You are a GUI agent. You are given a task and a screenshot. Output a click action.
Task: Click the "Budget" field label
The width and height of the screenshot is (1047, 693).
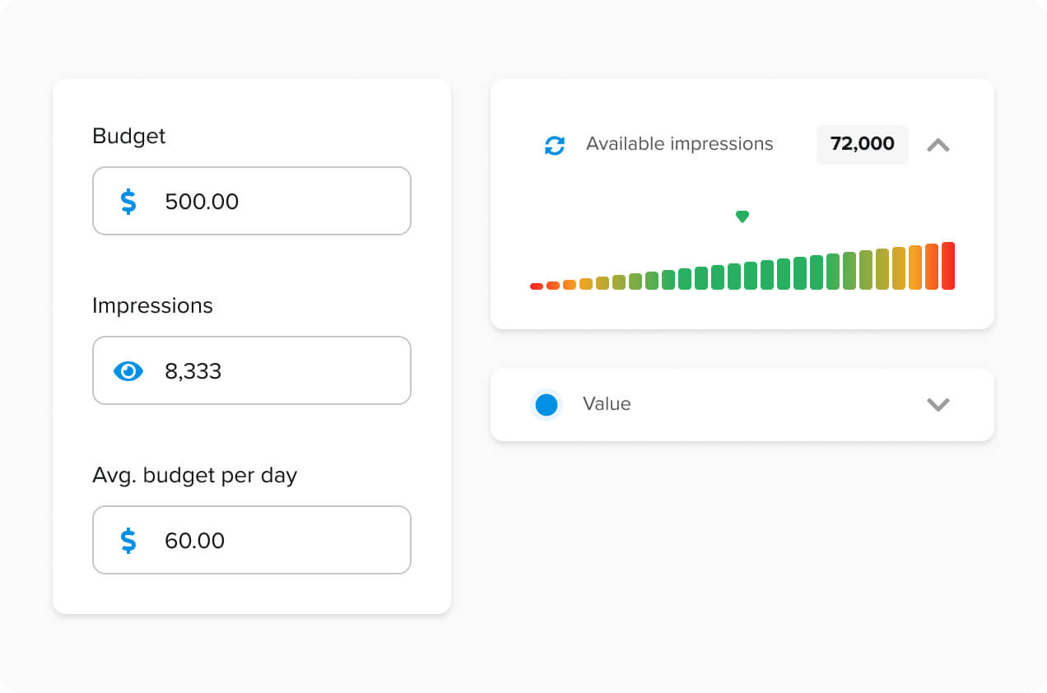point(128,136)
